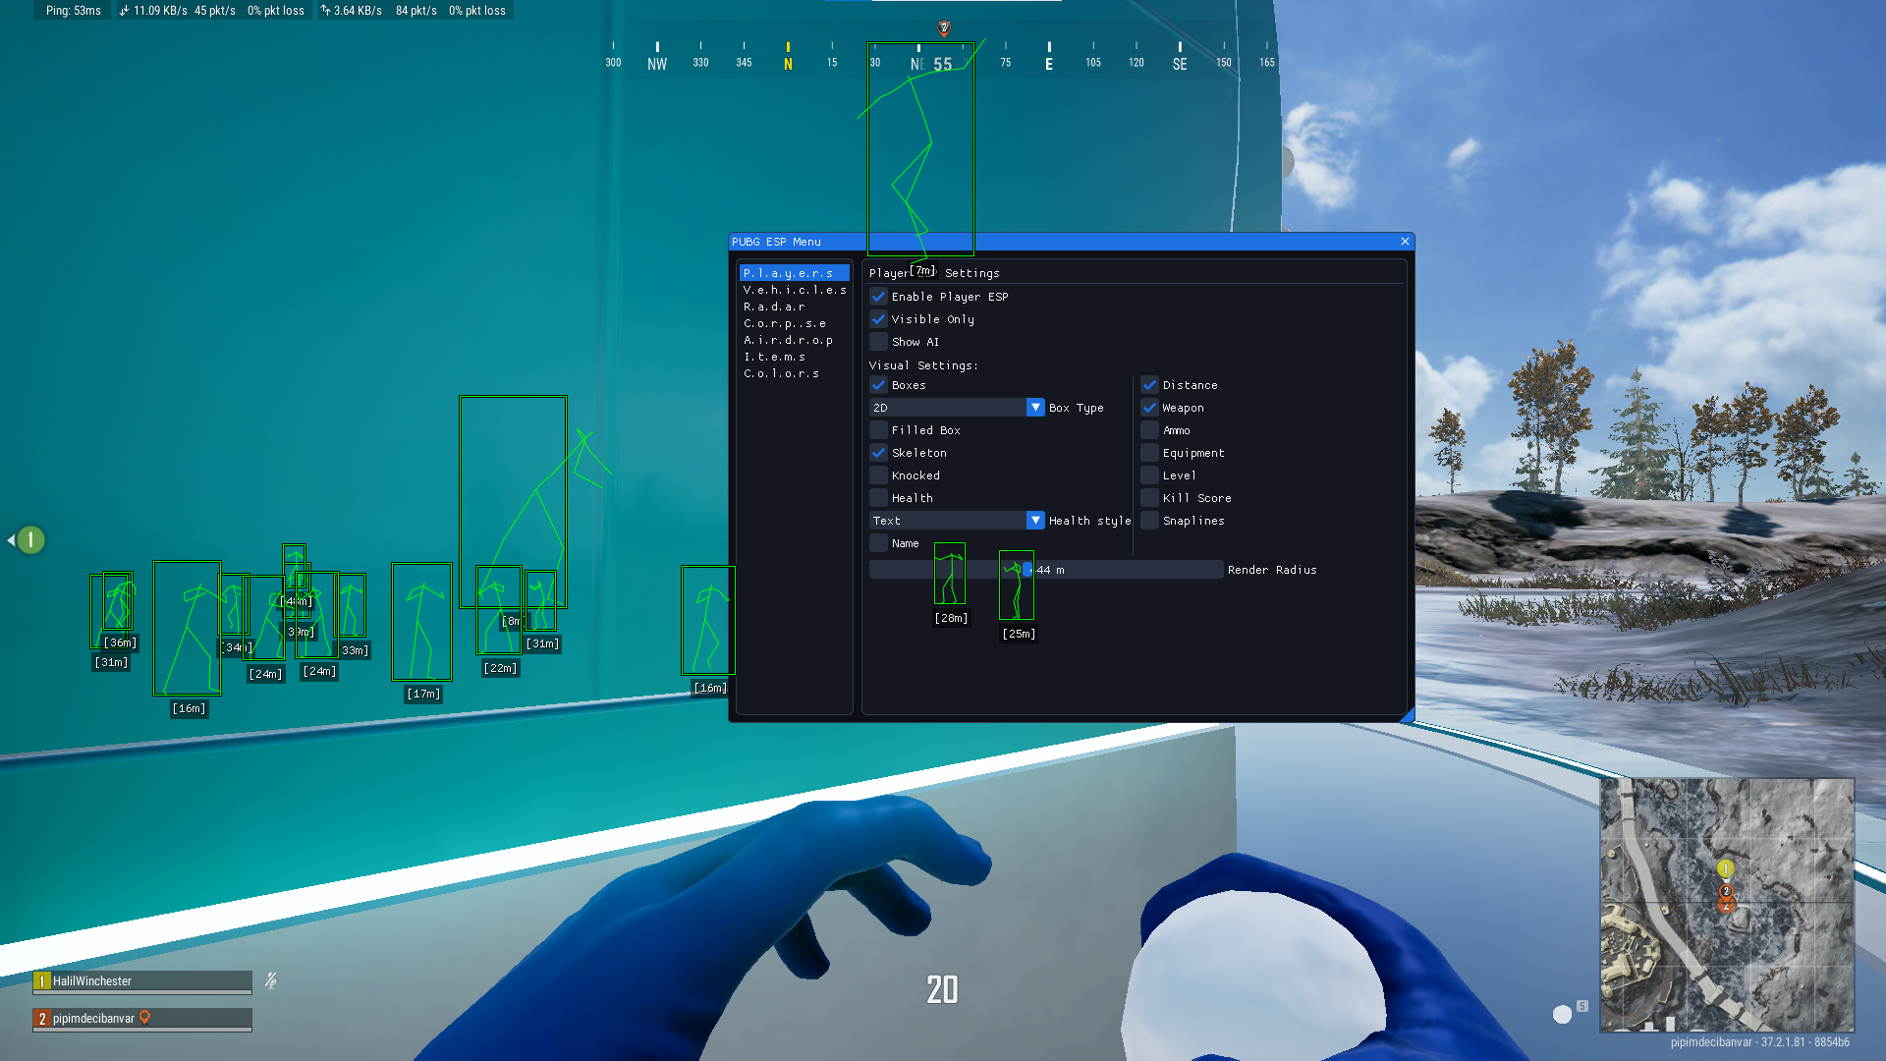Click the 2D box type combo field
This screenshot has height=1061, width=1886.
(947, 408)
